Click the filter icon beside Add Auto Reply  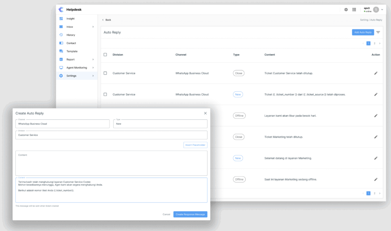point(378,32)
